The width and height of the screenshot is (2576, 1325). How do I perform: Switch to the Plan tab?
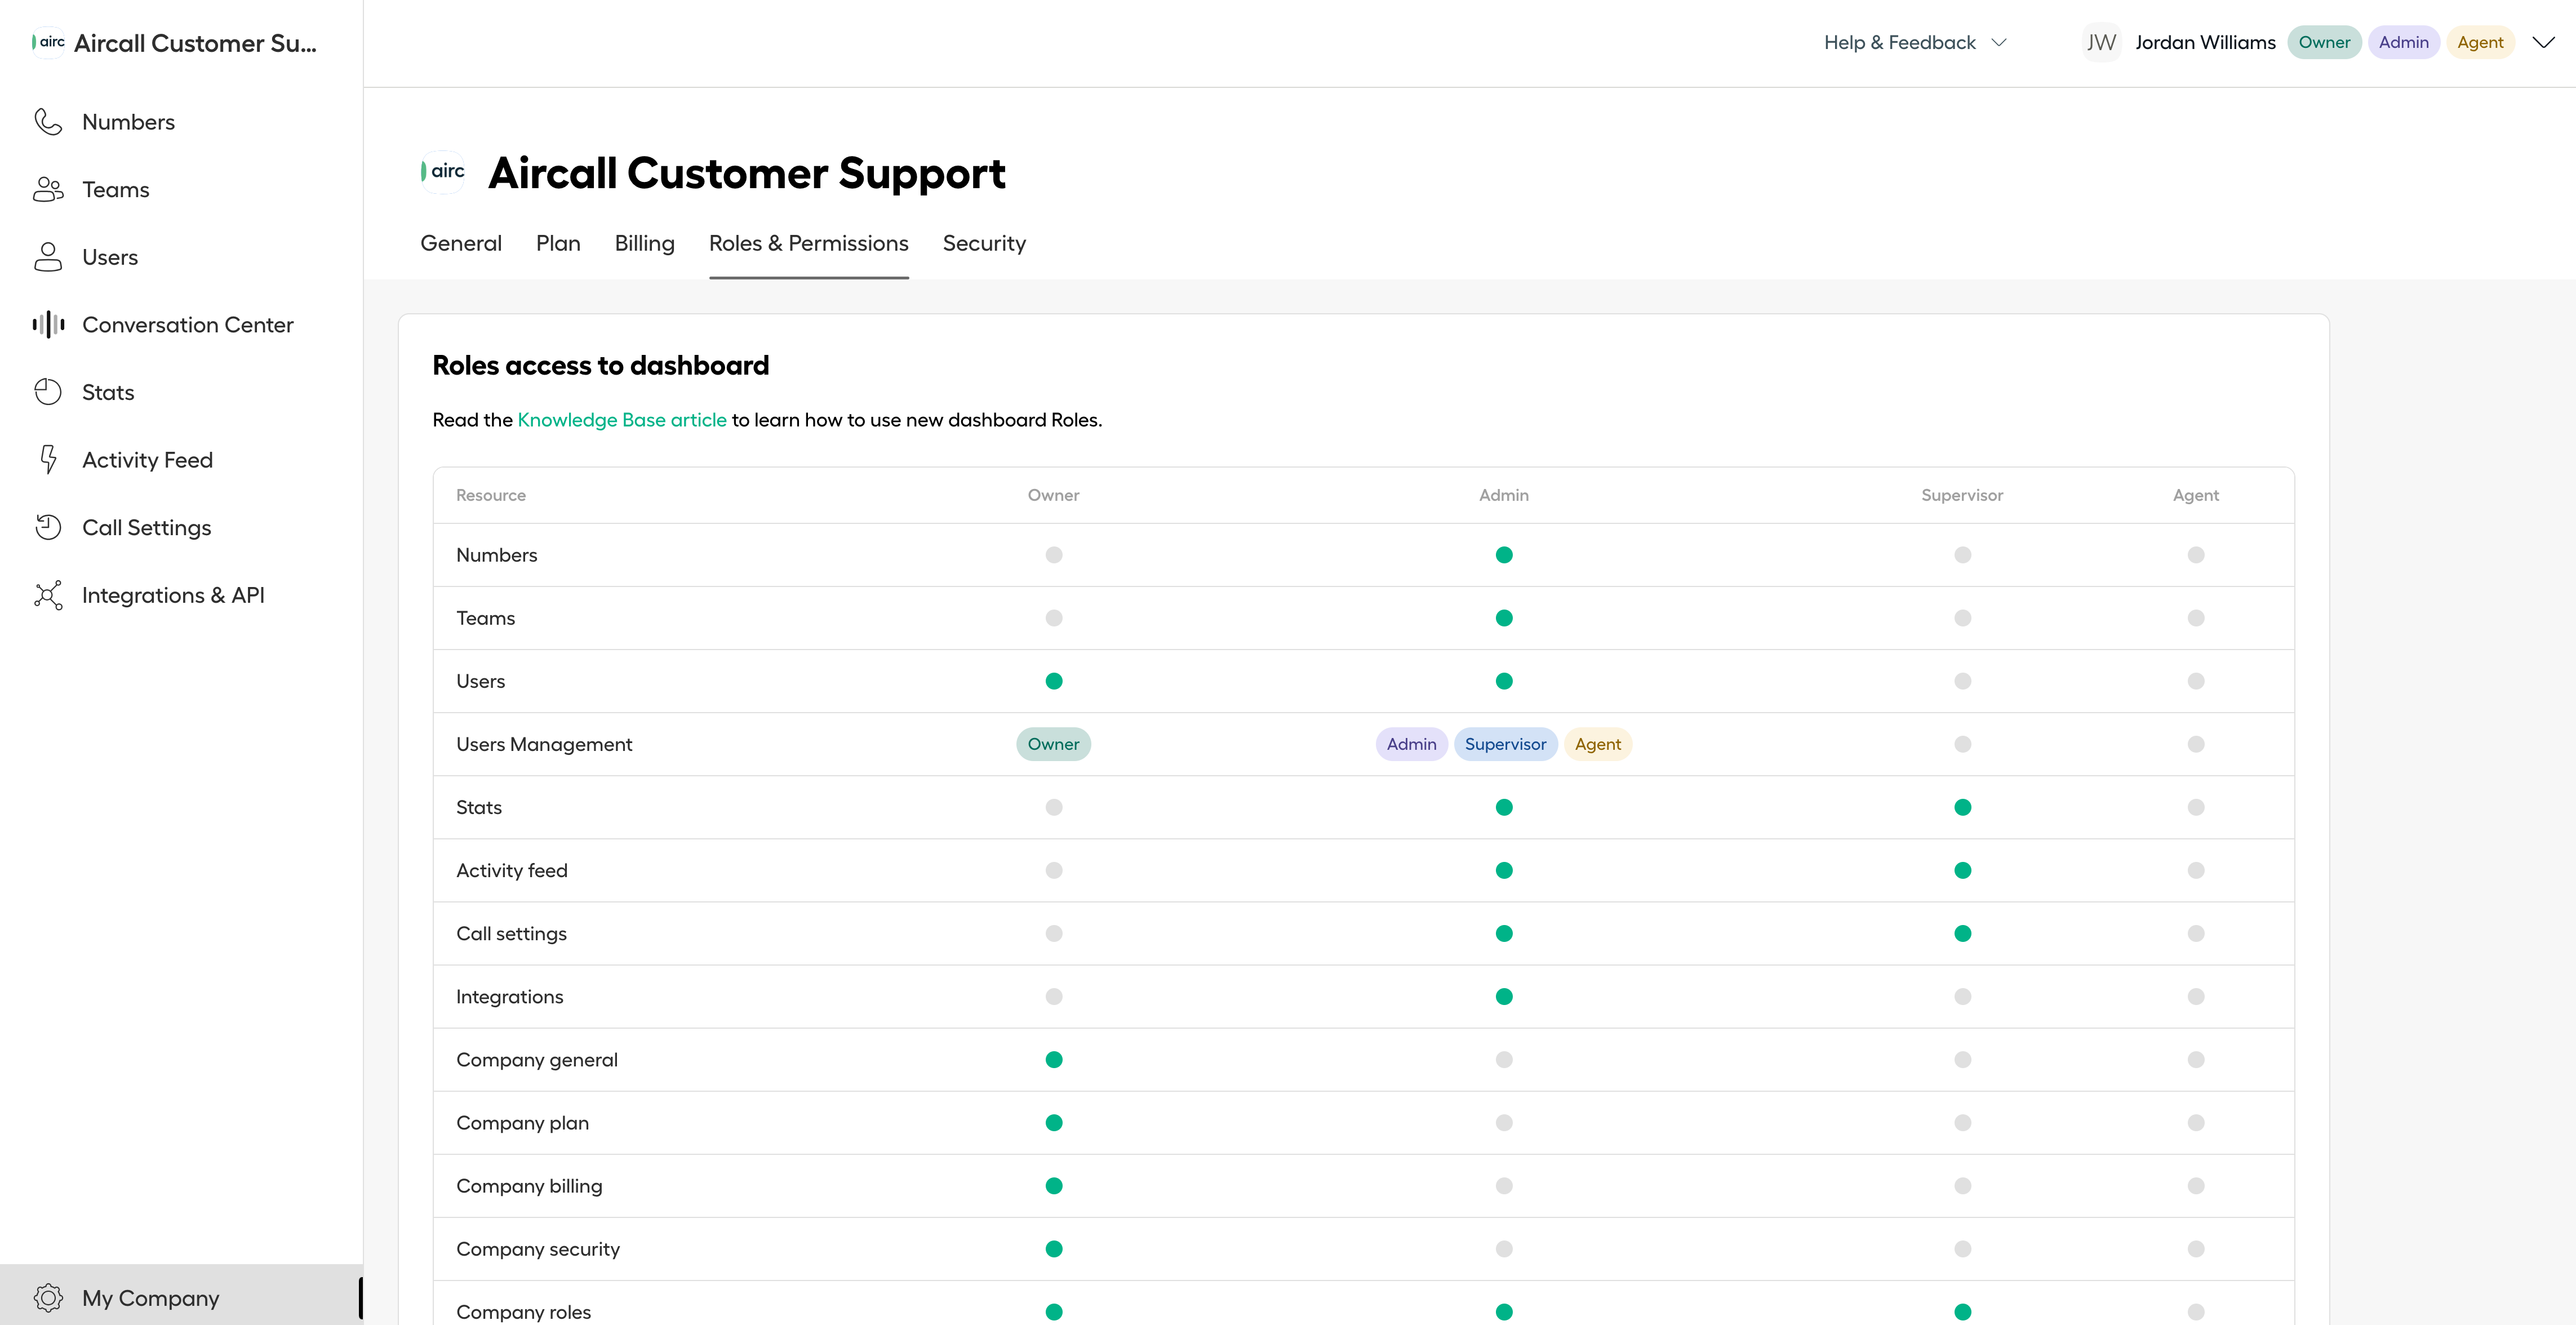(x=558, y=243)
